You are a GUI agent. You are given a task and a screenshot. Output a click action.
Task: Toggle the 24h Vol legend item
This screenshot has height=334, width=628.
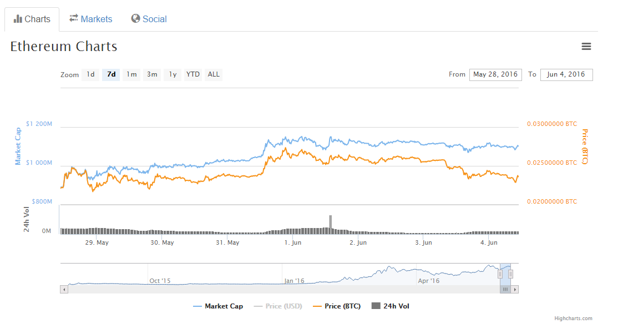pyautogui.click(x=391, y=306)
